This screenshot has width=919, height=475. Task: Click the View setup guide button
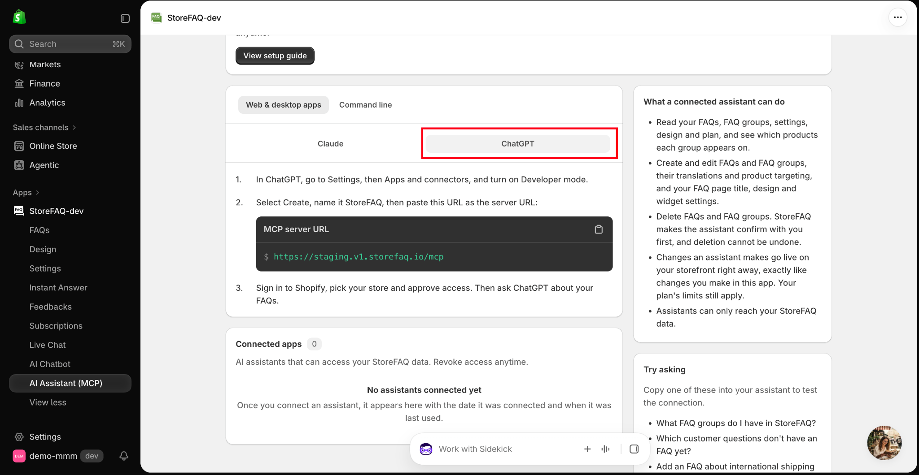point(275,56)
